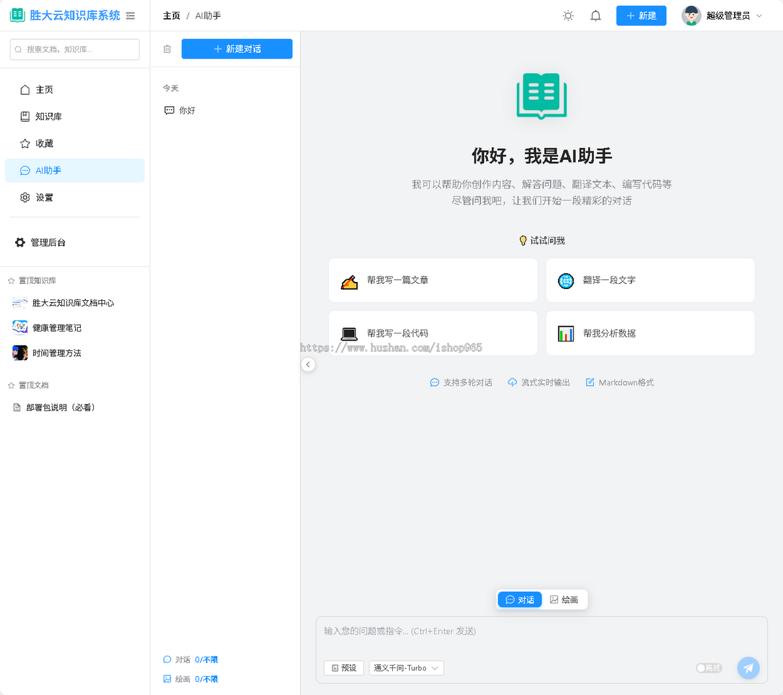Click 健康管理笔记 thumbnail icon
783x695 pixels.
pos(20,328)
